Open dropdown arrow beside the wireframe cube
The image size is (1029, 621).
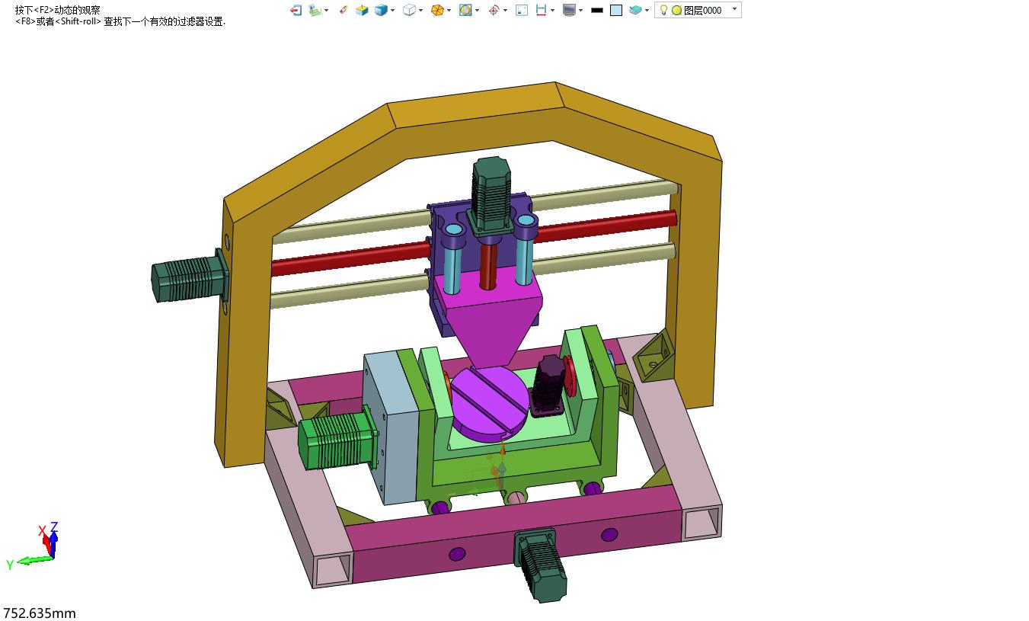[421, 11]
